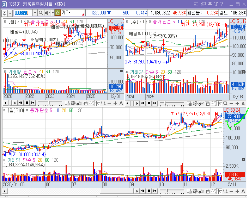
Task: Open stock search magnifier next to code field
Action: [x=41, y=13]
